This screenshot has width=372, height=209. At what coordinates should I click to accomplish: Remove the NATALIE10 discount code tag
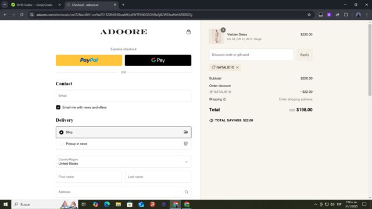click(237, 67)
